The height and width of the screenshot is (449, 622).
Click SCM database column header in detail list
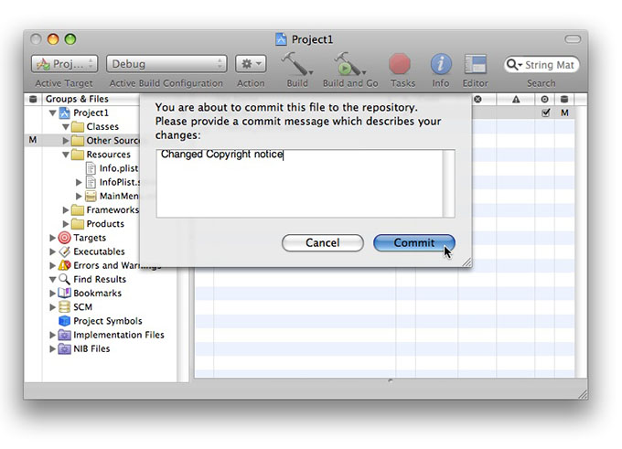(564, 99)
